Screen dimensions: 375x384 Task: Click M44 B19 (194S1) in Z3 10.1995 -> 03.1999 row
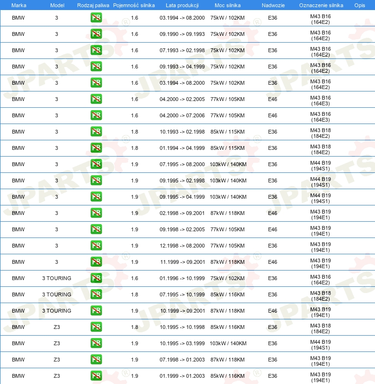click(x=320, y=345)
